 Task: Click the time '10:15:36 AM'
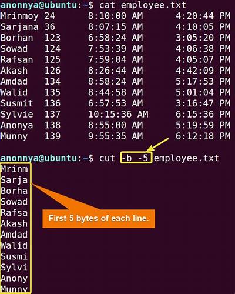(118, 115)
